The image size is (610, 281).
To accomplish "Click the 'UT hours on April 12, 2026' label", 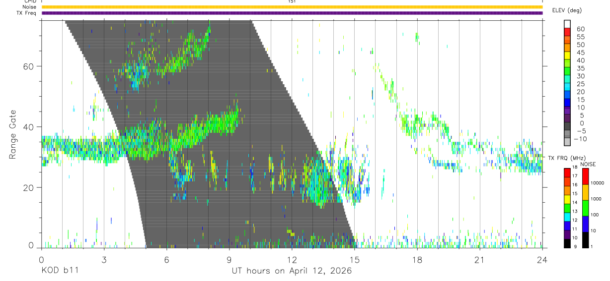I will (292, 271).
